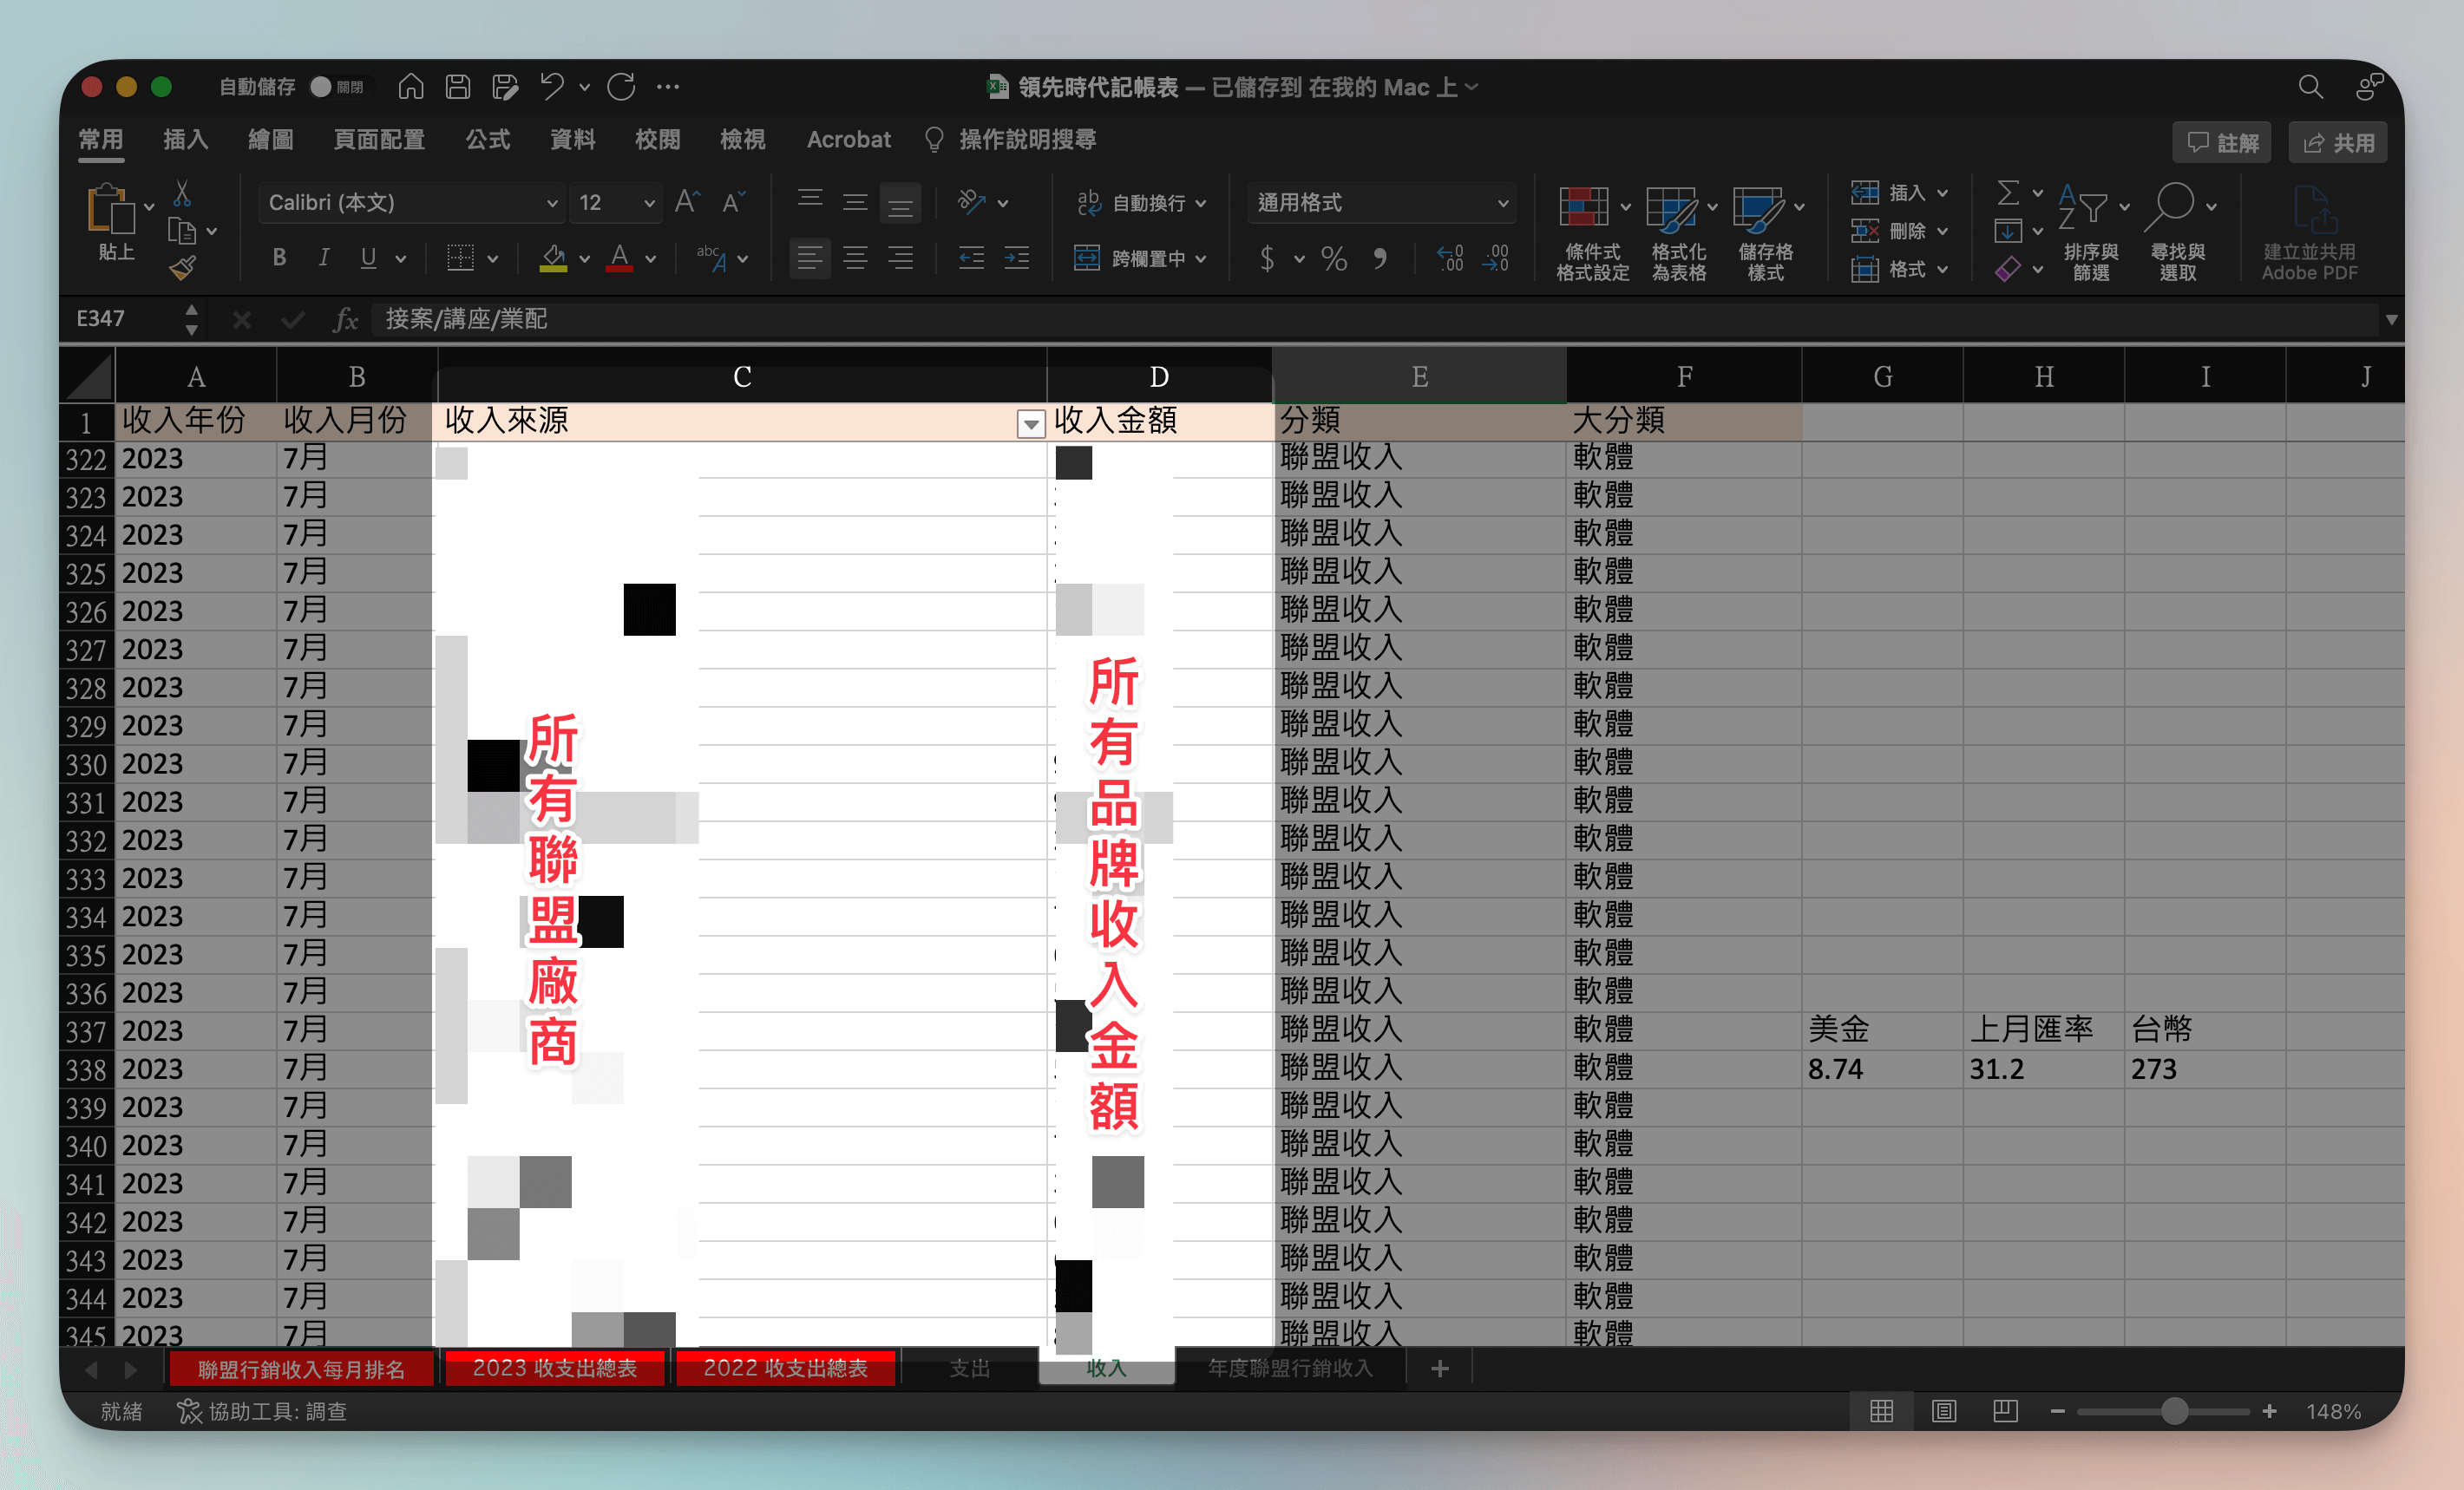Toggle bold formatting

pyautogui.click(x=279, y=258)
